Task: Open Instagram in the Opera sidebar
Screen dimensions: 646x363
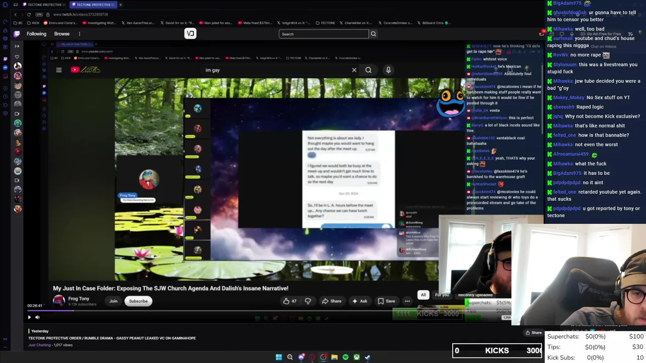Action: point(6,76)
